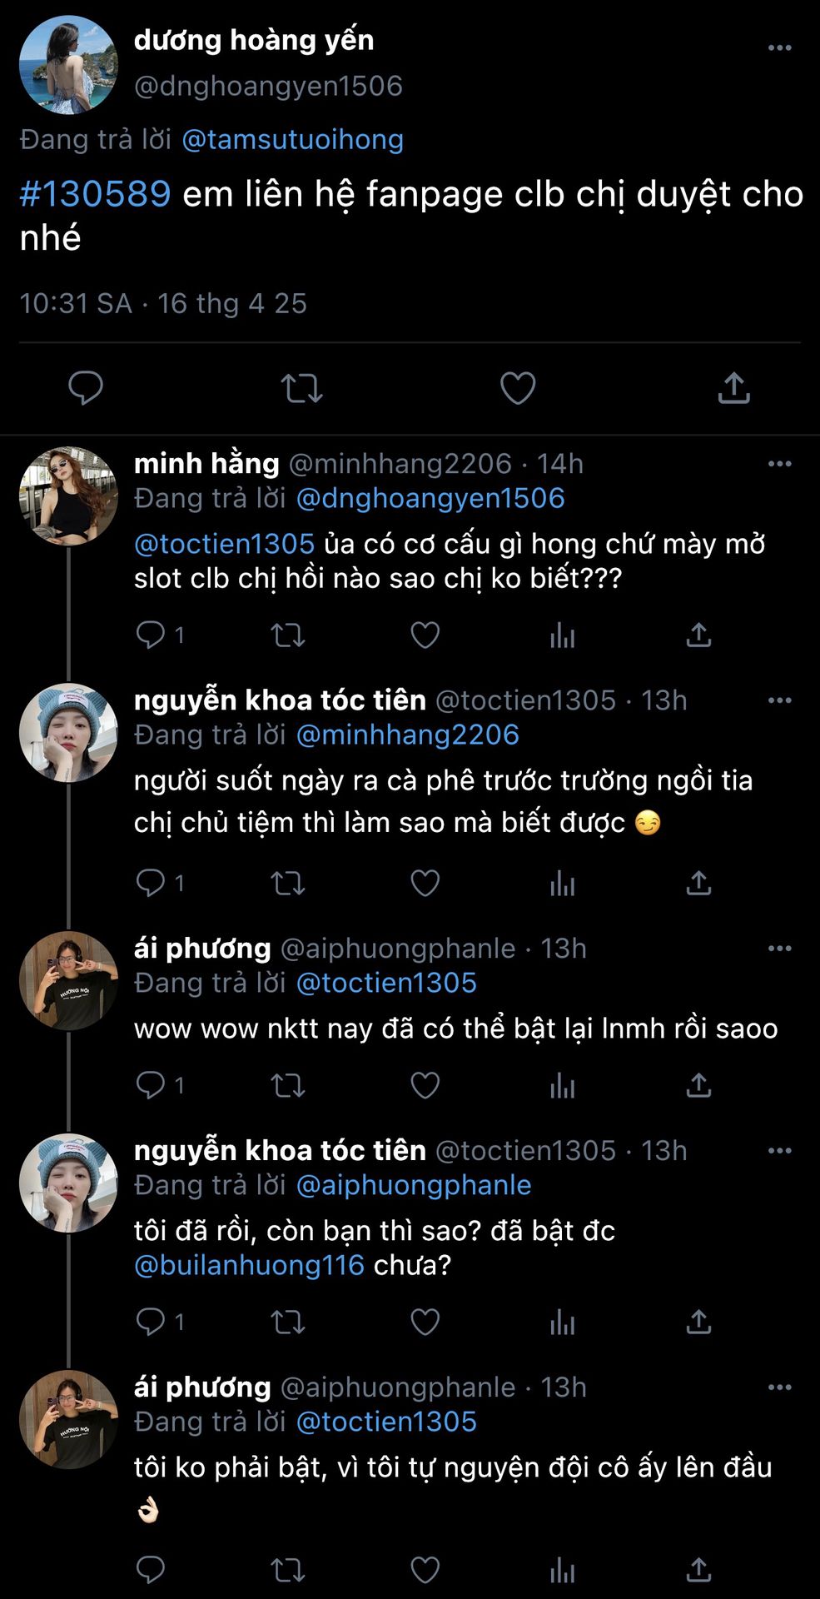This screenshot has height=1599, width=820.
Task: Share the main tweet by dương hoàng yến
Action: (x=733, y=388)
